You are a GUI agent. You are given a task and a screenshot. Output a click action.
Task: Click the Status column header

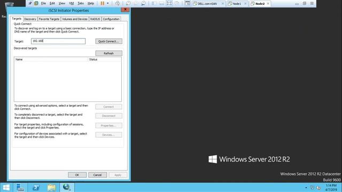click(x=105, y=59)
